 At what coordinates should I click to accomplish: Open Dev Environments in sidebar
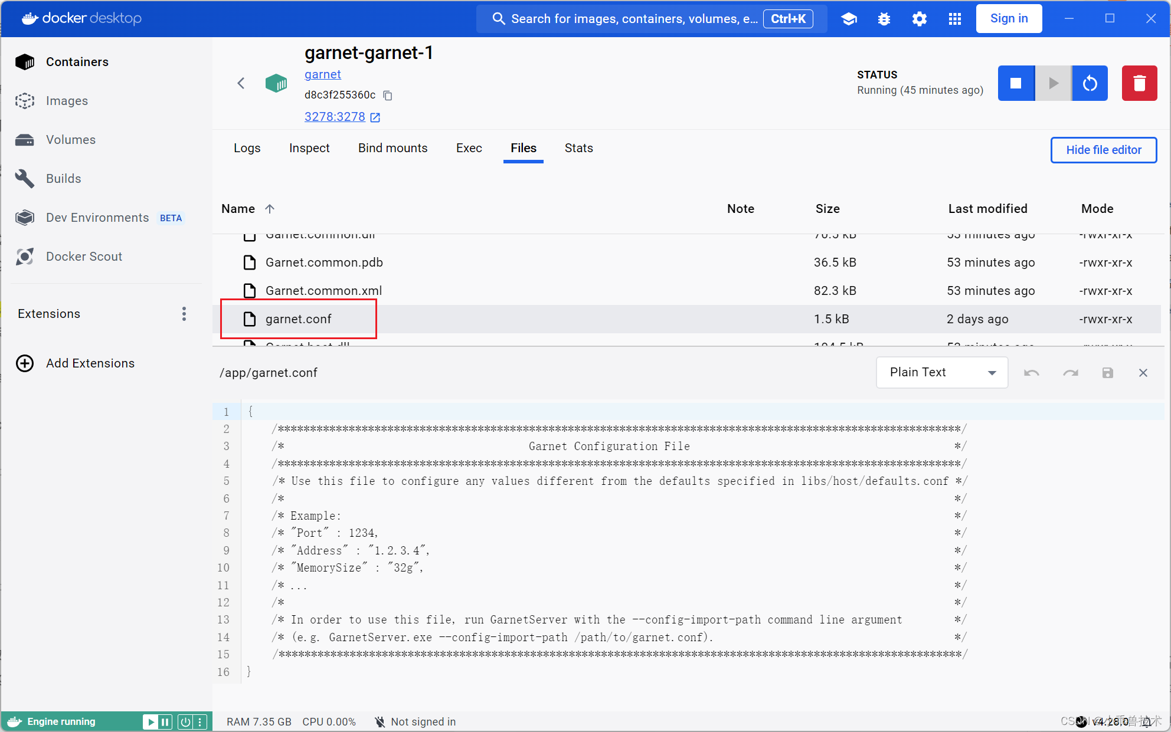(x=97, y=217)
